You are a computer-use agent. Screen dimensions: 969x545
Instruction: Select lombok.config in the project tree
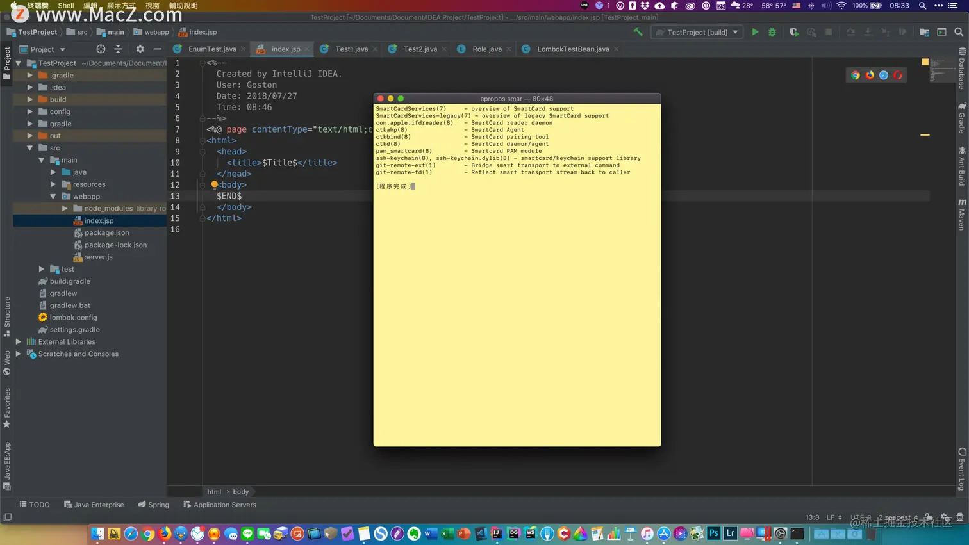[x=74, y=318]
